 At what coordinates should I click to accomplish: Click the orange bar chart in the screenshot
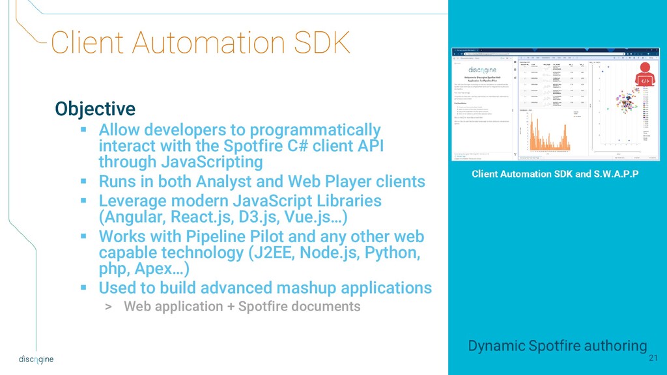[x=548, y=133]
